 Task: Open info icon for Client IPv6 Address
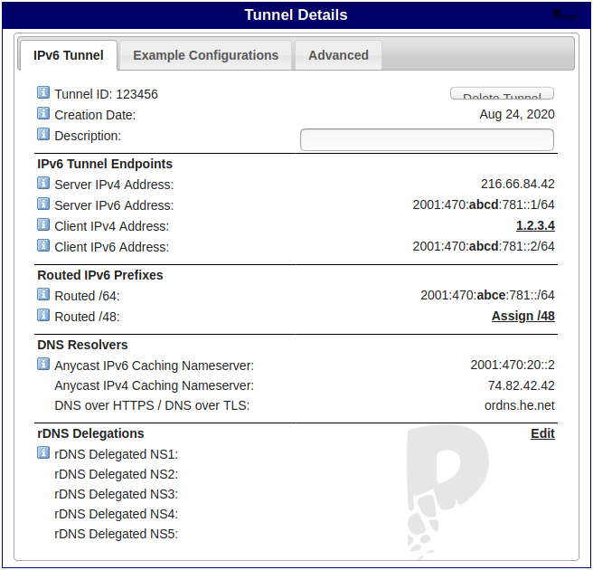tap(43, 245)
